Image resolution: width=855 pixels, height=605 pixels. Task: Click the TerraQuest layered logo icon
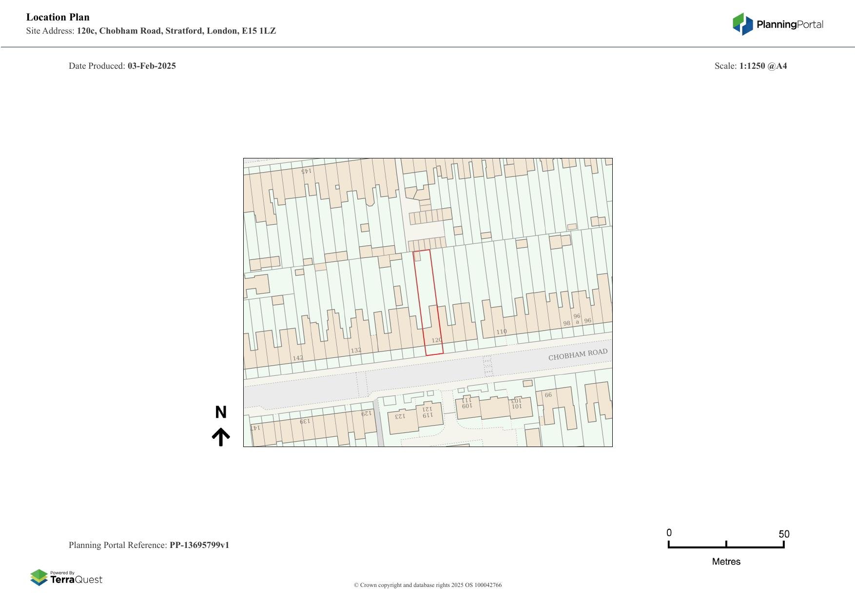(x=39, y=577)
